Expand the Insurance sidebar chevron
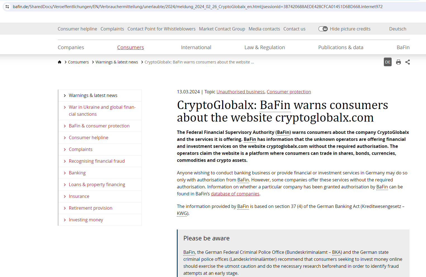426x277 pixels. (65, 196)
